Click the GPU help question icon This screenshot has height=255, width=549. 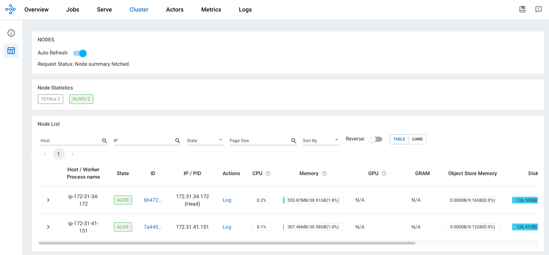384,174
